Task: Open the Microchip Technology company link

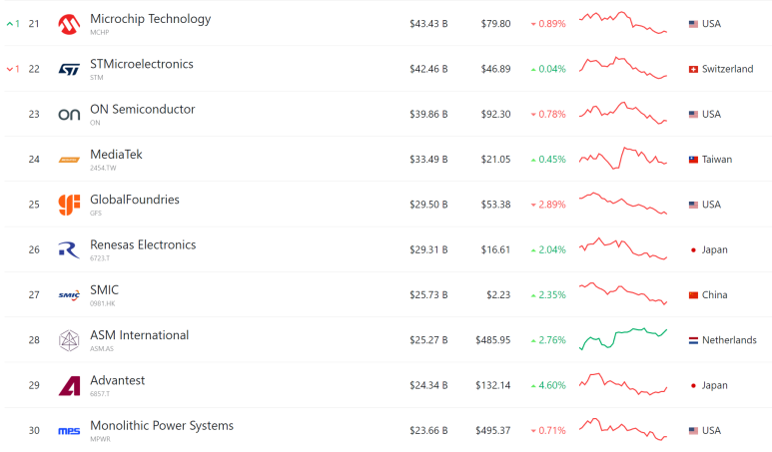Action: click(x=150, y=19)
